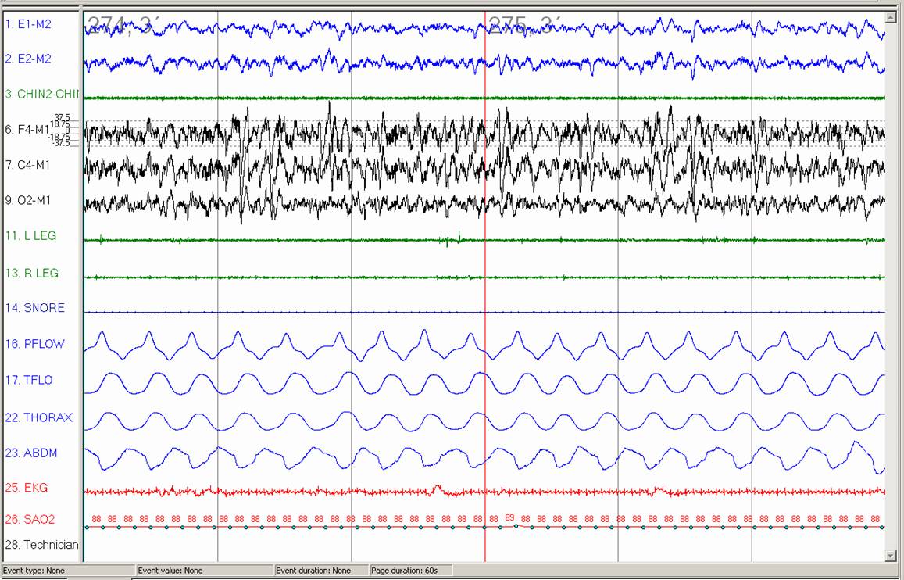Select the ABDM channel label
Screen dimensions: 904x580
coord(30,453)
